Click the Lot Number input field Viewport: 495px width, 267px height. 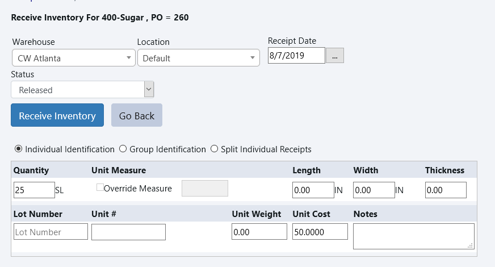point(51,232)
